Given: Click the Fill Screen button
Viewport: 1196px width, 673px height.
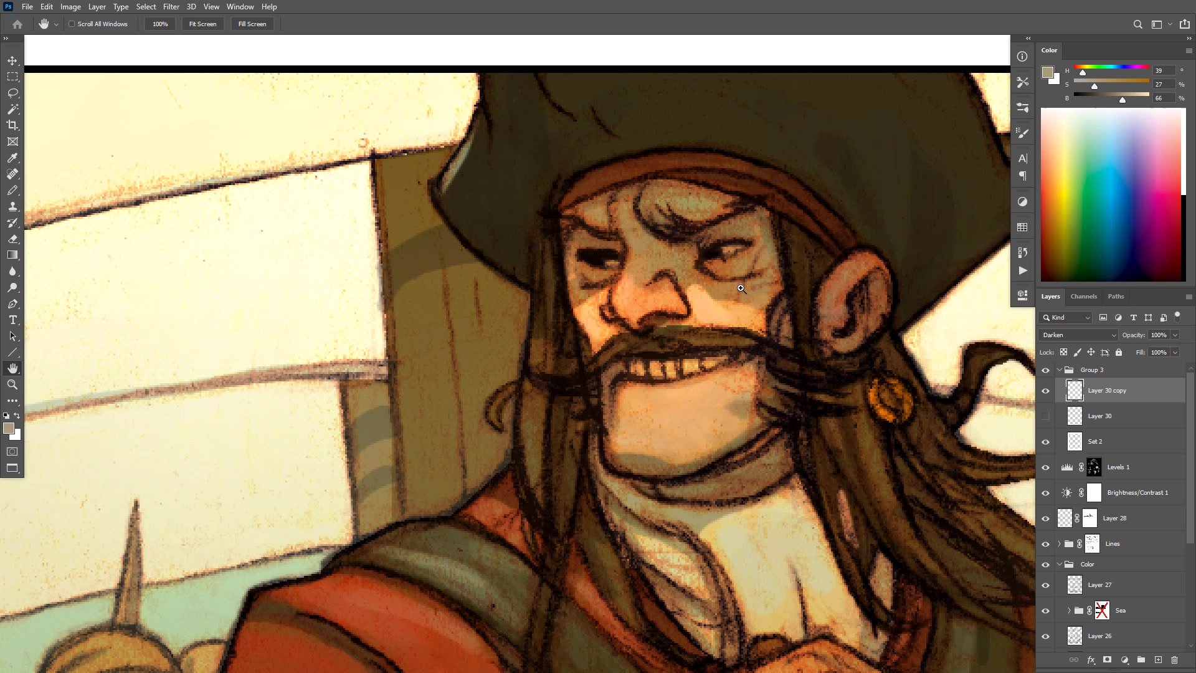Looking at the screenshot, I should click(252, 24).
